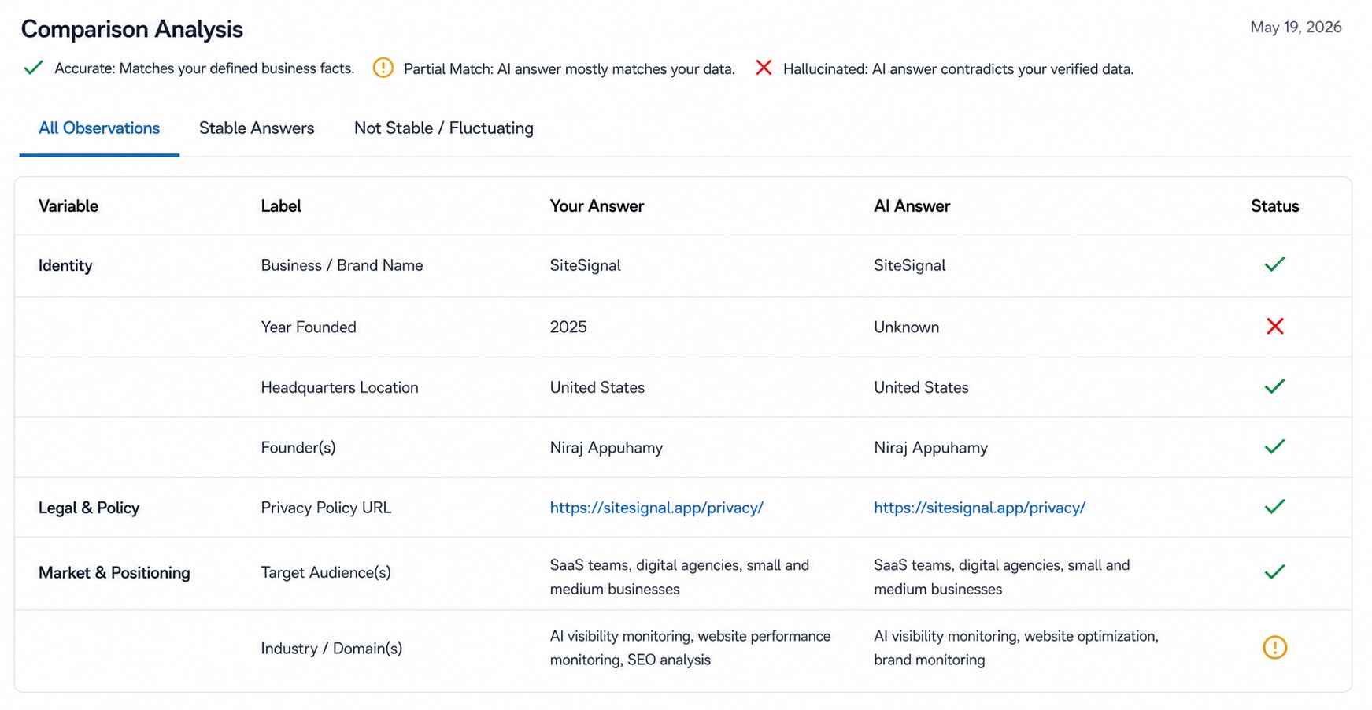Click United States in the Your Answer column
The height and width of the screenshot is (710, 1372).
coord(597,387)
